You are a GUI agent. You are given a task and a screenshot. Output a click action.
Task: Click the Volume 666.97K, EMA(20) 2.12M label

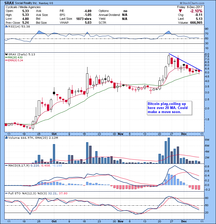pos(33,138)
